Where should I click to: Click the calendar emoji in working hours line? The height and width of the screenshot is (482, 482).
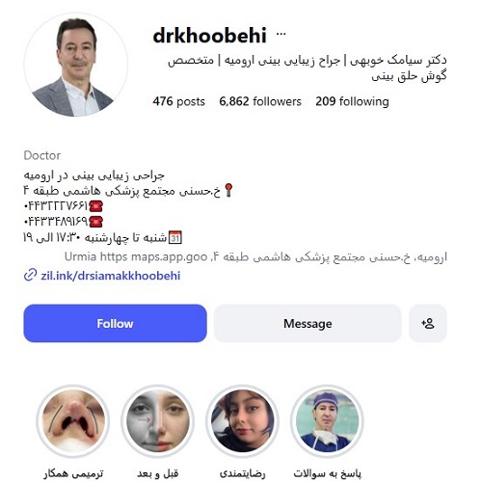(x=175, y=237)
